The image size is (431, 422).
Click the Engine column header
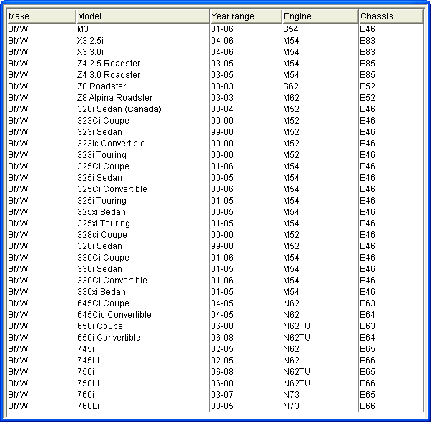[319, 16]
